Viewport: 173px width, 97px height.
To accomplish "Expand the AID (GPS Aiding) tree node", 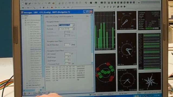I will [x=26, y=23].
